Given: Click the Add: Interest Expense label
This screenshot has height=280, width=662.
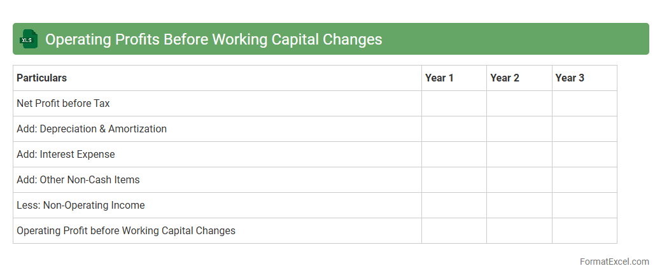Looking at the screenshot, I should coord(66,155).
